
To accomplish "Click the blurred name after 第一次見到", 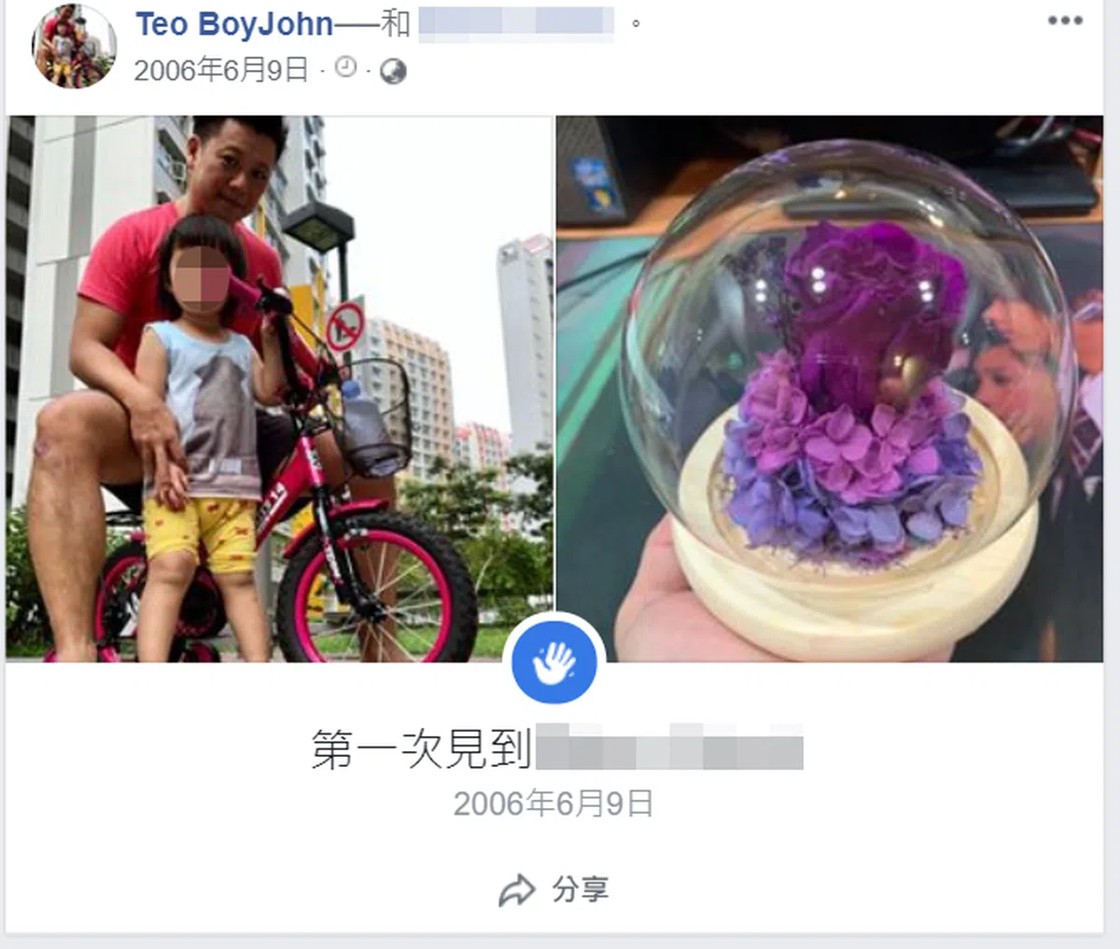I will (x=669, y=747).
